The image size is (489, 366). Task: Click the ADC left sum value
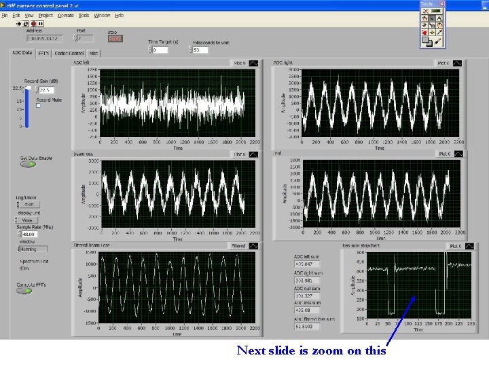[x=307, y=264]
